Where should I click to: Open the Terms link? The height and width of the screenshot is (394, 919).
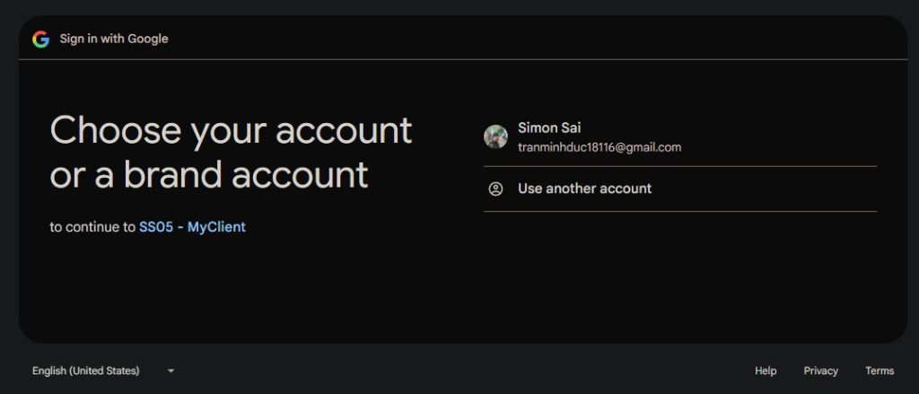click(880, 371)
